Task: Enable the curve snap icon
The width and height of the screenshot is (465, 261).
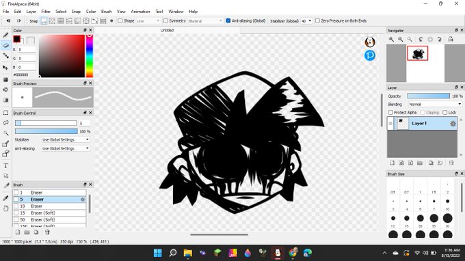Action: click(94, 20)
